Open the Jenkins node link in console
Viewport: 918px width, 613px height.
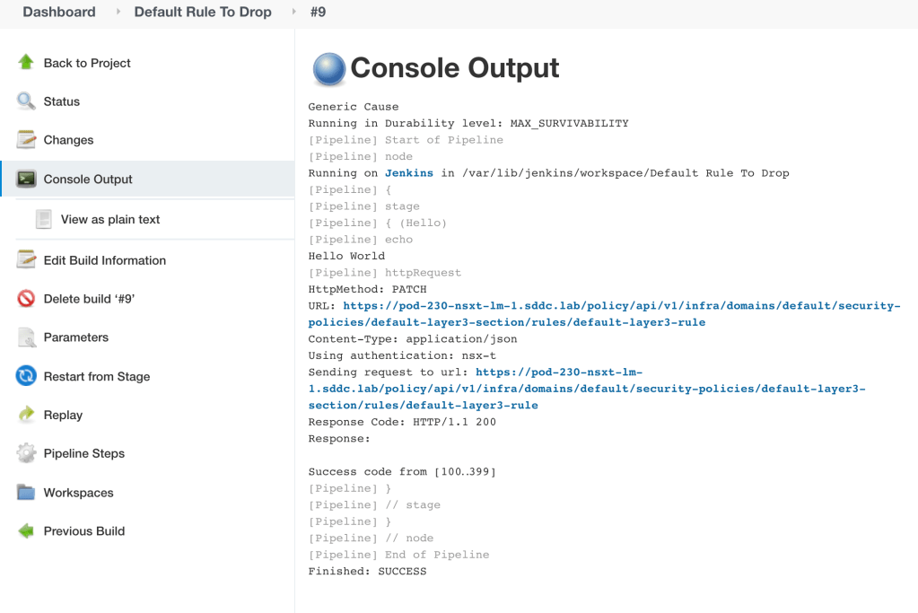click(x=409, y=173)
